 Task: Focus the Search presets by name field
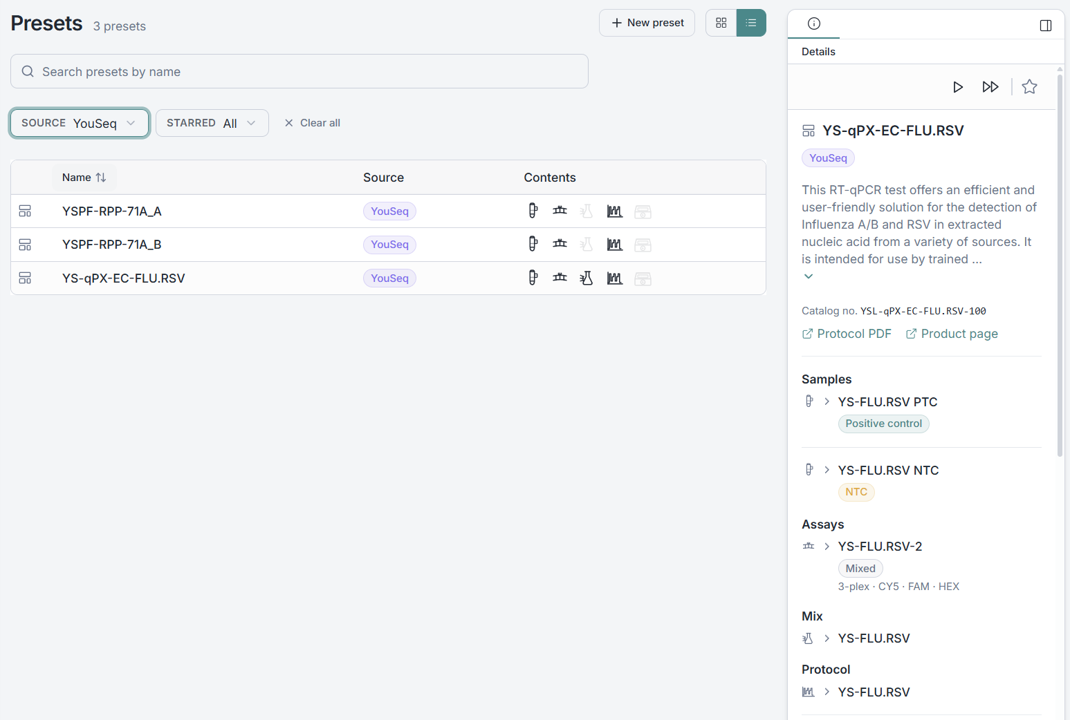299,71
